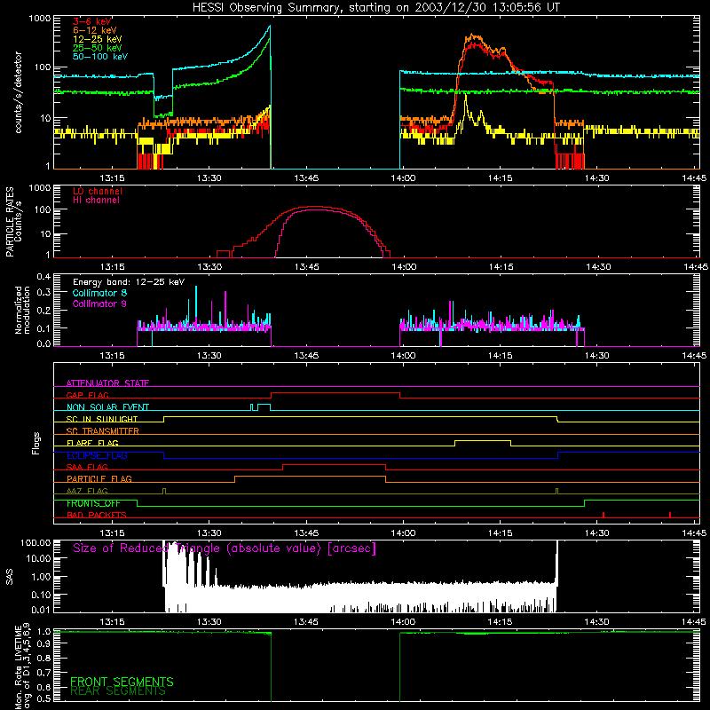Click the Mon. Rate LIVETIME axis label
The height and width of the screenshot is (710, 710).
(23, 666)
